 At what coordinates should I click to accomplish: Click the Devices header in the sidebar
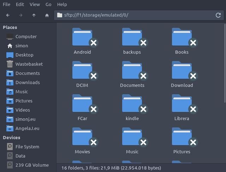point(12,137)
